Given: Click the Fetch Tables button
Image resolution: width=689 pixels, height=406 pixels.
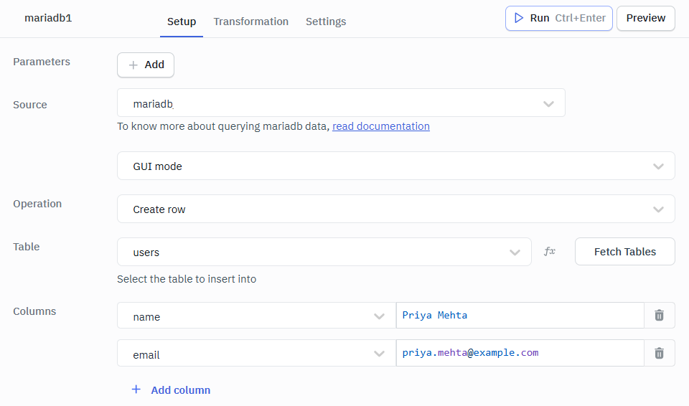Looking at the screenshot, I should pos(625,252).
